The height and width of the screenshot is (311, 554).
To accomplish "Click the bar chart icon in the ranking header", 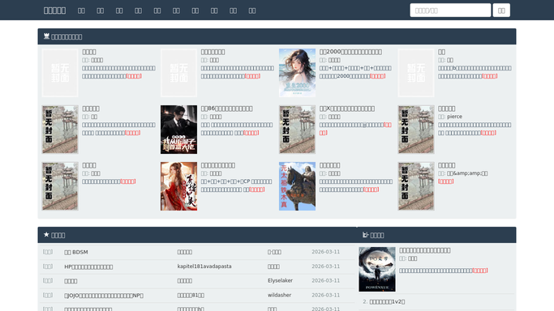I will click(365, 235).
